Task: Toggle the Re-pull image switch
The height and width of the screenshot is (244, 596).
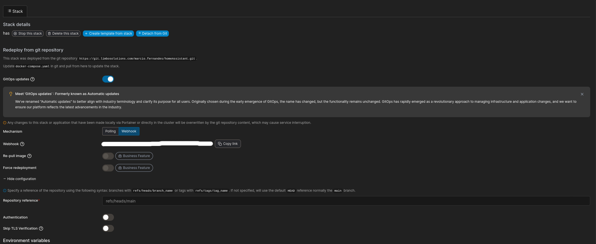Action: pos(108,156)
